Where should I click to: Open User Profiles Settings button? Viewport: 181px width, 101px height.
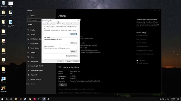point(73,43)
